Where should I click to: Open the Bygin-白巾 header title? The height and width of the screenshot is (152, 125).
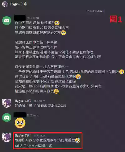[x=19, y=4]
